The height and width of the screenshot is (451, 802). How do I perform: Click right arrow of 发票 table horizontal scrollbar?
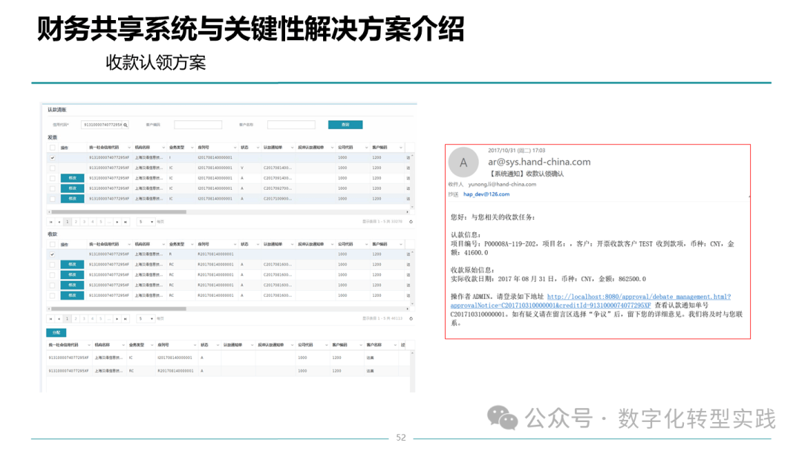point(408,211)
